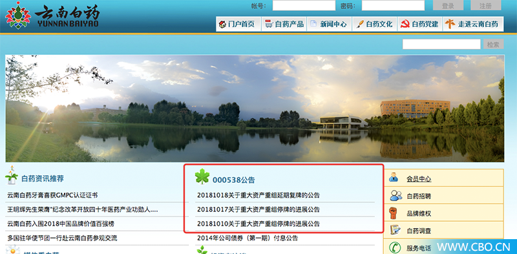Click the document icon beside 新闻中心

[x=313, y=24]
